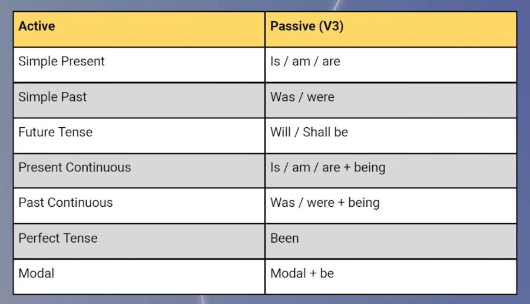Select the 'Is / am / are + being' cell

[x=390, y=170]
